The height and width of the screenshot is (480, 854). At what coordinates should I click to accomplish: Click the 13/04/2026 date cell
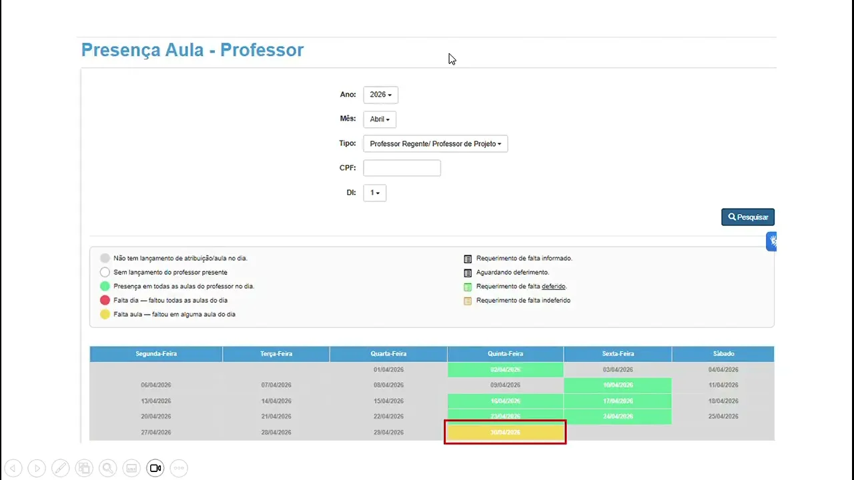[156, 401]
